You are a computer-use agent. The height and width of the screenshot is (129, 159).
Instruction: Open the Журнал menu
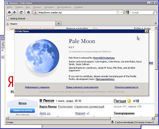[37, 7]
